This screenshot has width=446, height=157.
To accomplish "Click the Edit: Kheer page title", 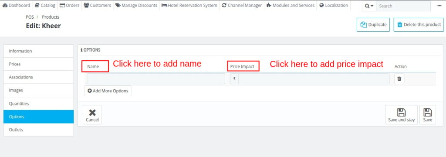I will pos(43,26).
